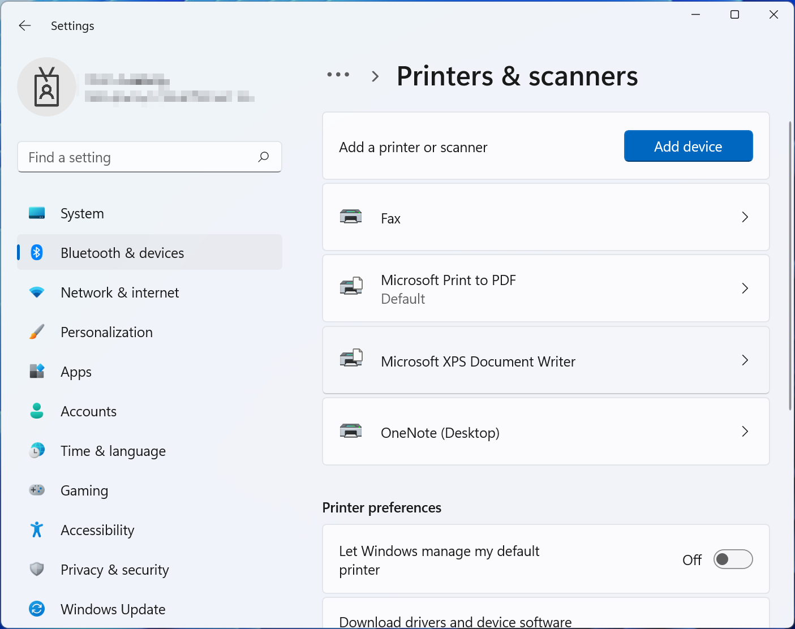Open the user account avatar
Screen dimensions: 795x629
[x=47, y=87]
